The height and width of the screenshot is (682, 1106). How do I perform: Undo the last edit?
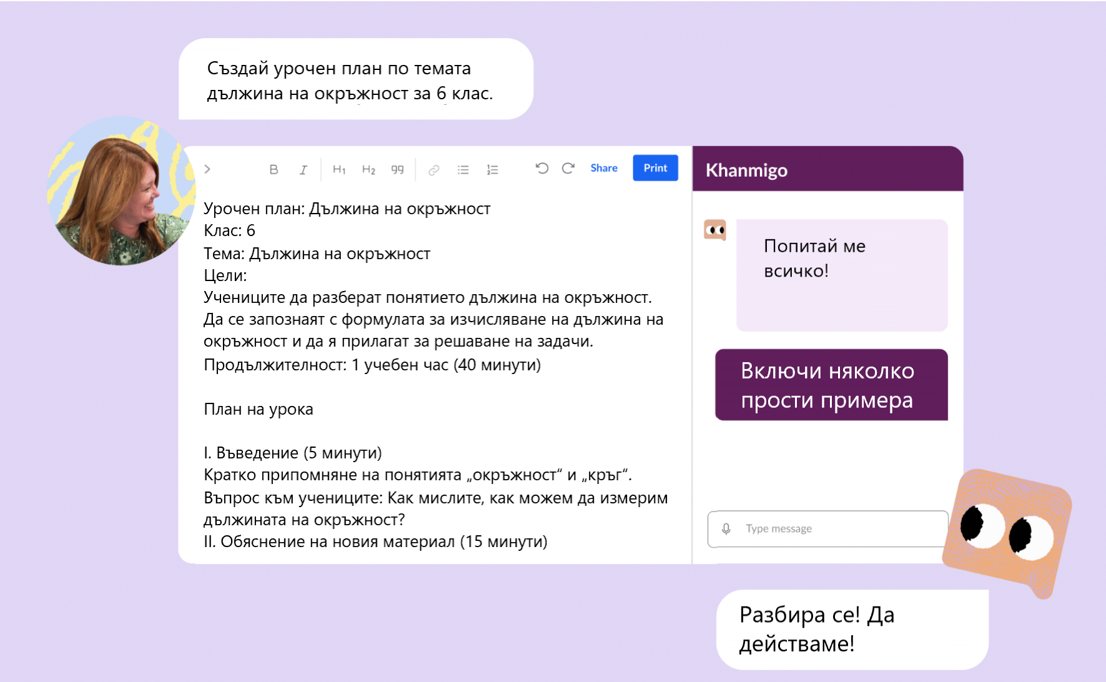(542, 168)
